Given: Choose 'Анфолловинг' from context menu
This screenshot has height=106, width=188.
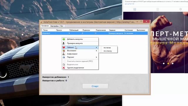Looking at the screenshot, I should 80,54.
